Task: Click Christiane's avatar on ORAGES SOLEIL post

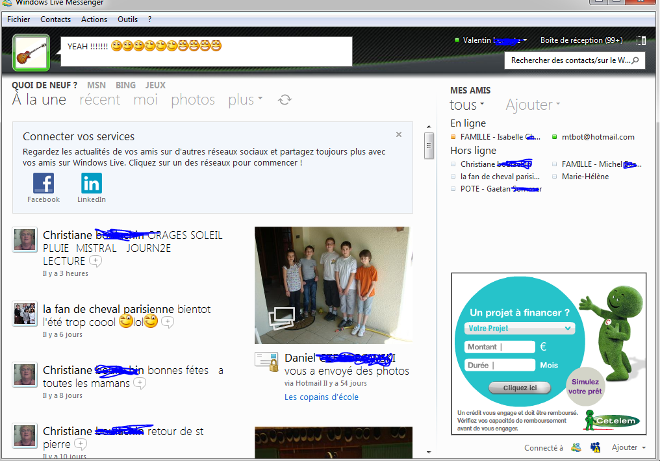Action: pyautogui.click(x=25, y=240)
